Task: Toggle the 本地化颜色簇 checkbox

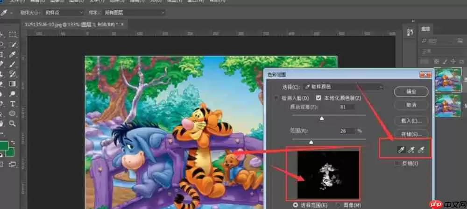Action: pos(318,98)
